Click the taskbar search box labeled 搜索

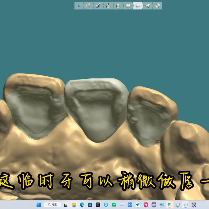52,204
